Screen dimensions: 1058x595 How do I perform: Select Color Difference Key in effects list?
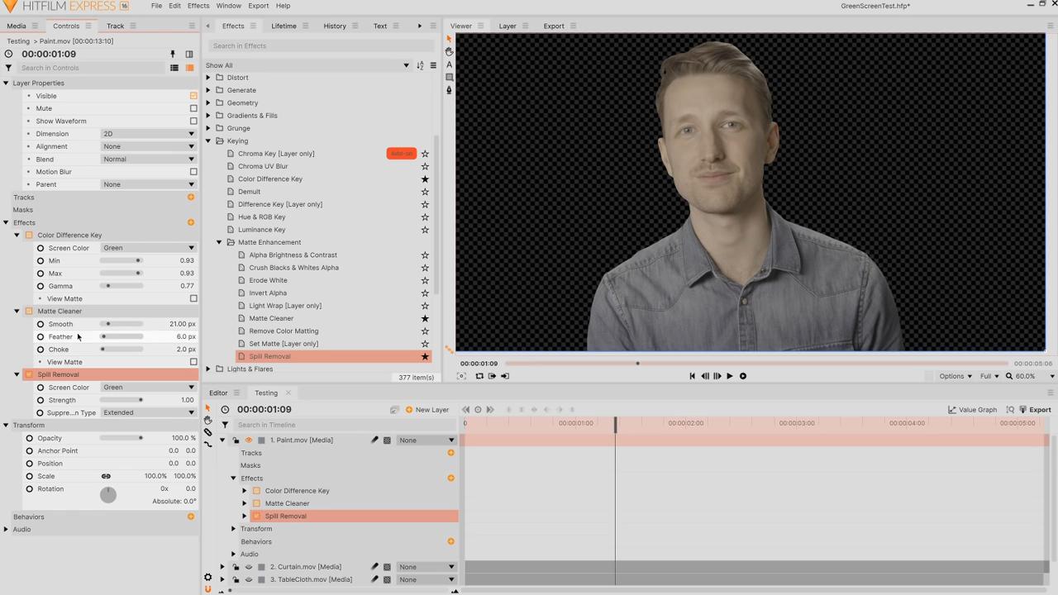270,179
